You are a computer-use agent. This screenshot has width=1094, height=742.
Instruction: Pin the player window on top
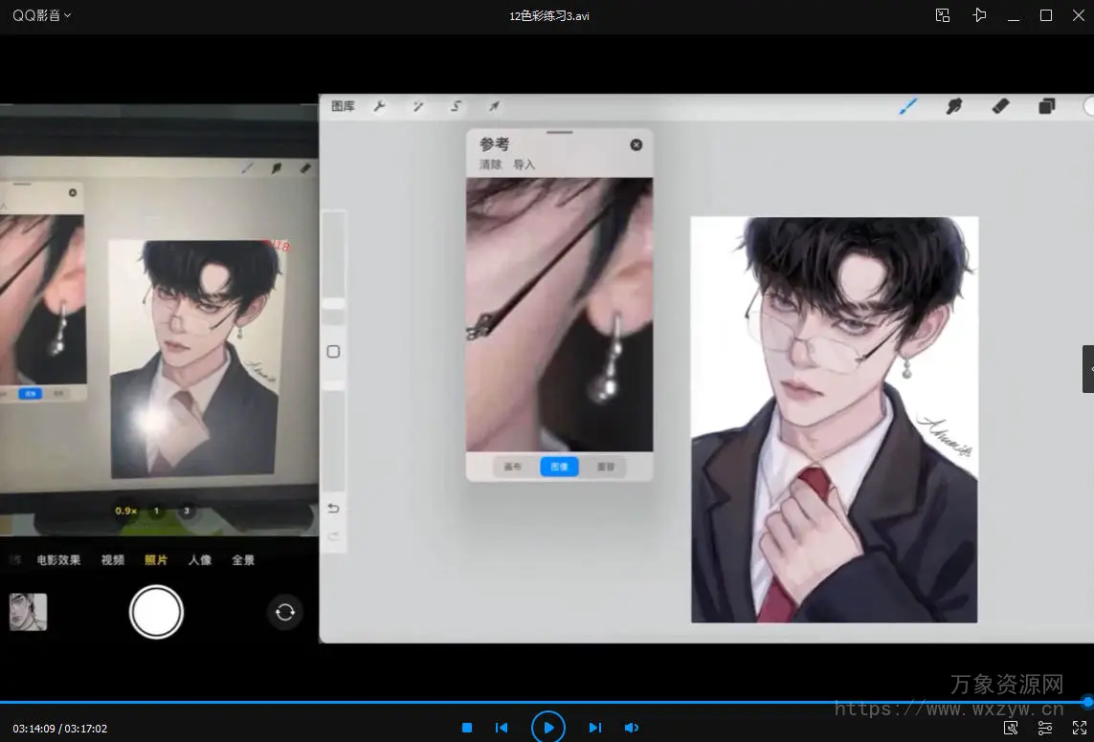tap(979, 15)
